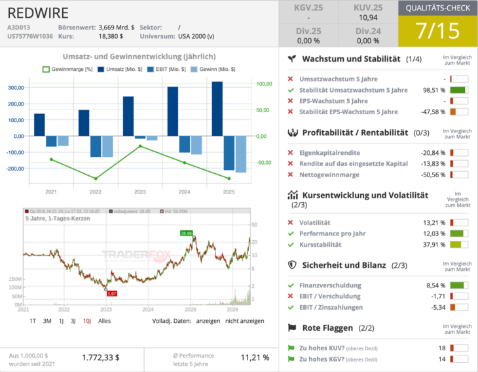
Task: Click the red X beside Eigenkapitalrendite
Action: coord(290,153)
